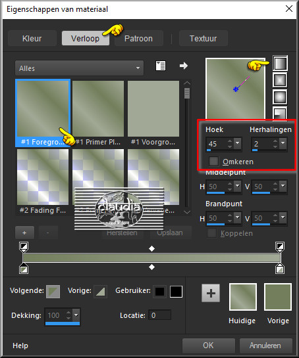The image size is (299, 358).
Task: Click the Annuleren button
Action: click(x=266, y=346)
